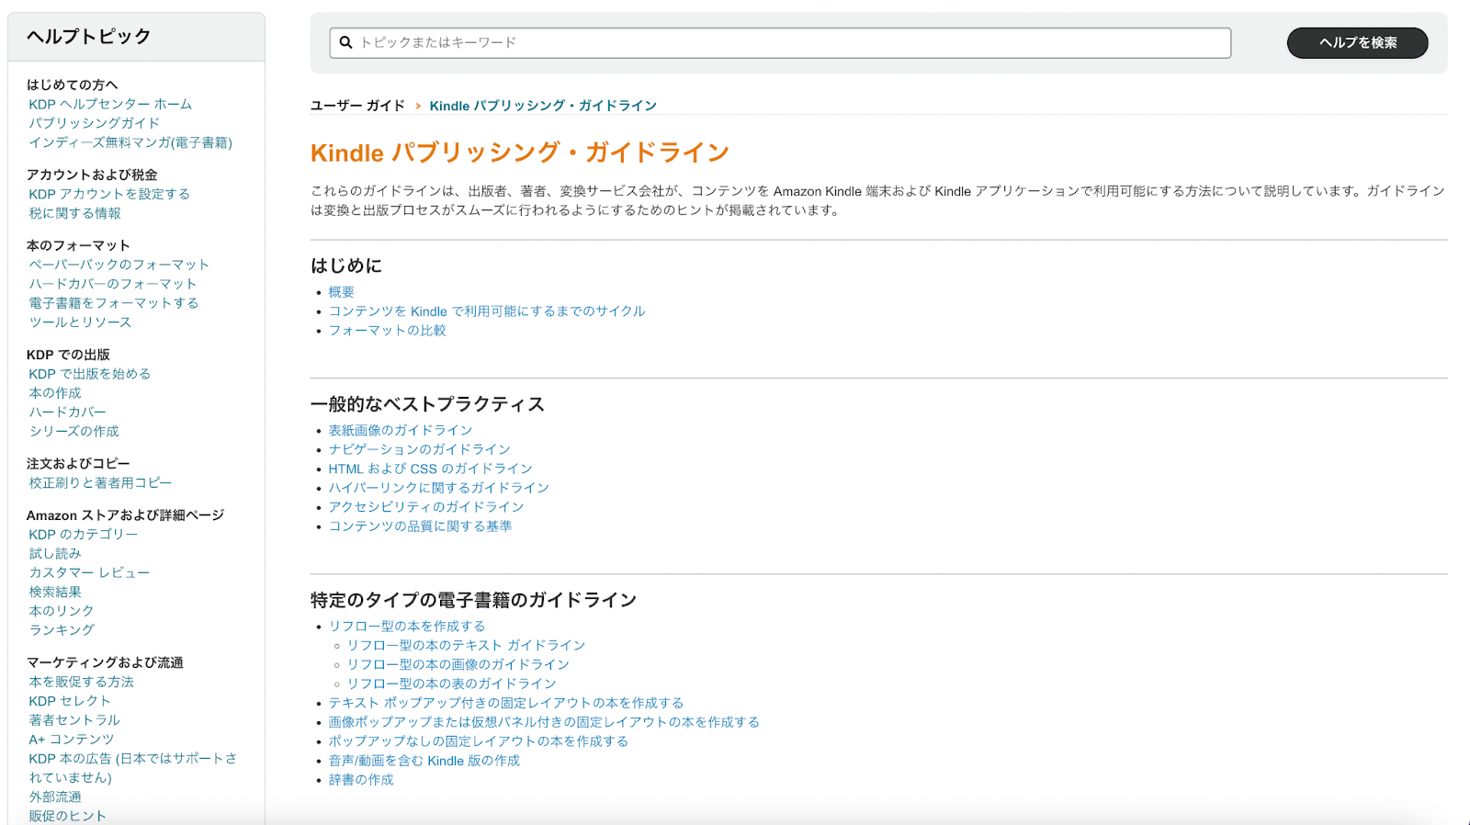Open コンテンツを Kindle で利用可能にするまでのサイクル link
1470x825 pixels.
click(487, 311)
